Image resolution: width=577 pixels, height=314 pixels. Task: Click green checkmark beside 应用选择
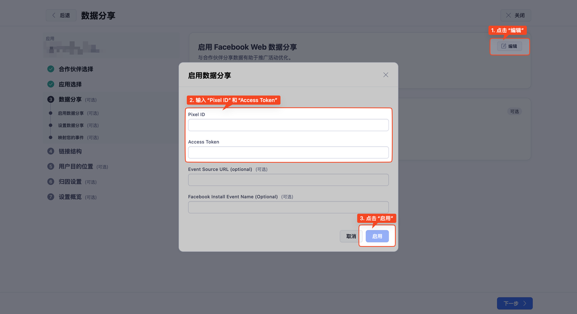click(50, 84)
